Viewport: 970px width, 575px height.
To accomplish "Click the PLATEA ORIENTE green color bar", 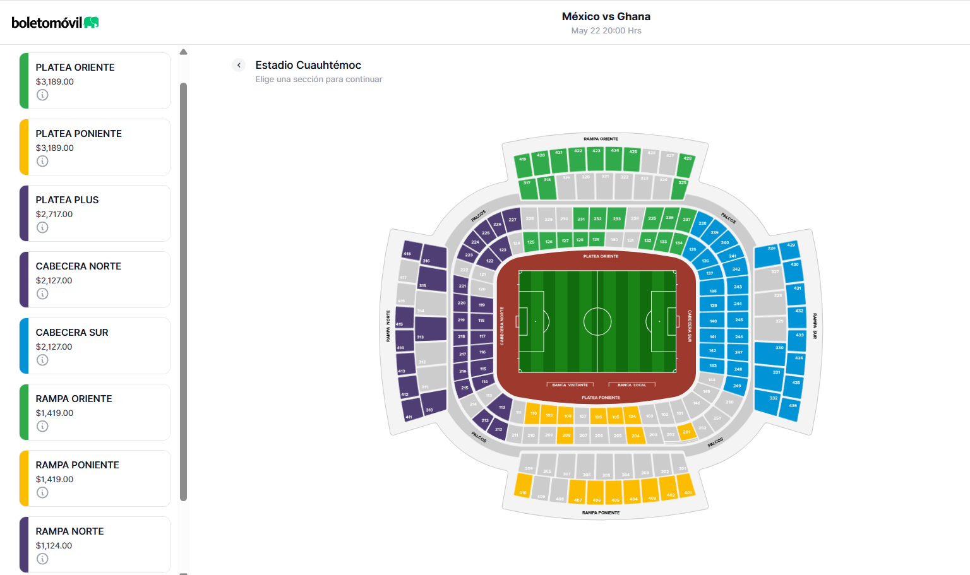I will (x=24, y=81).
